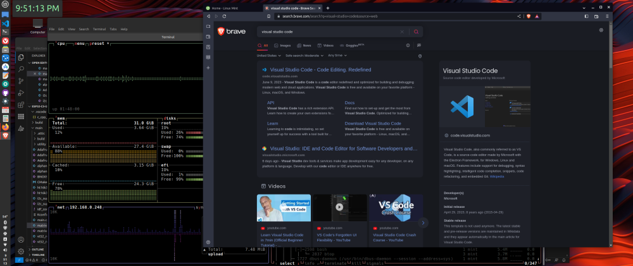Select the Videos search tab
This screenshot has width=633, height=266.
(325, 45)
